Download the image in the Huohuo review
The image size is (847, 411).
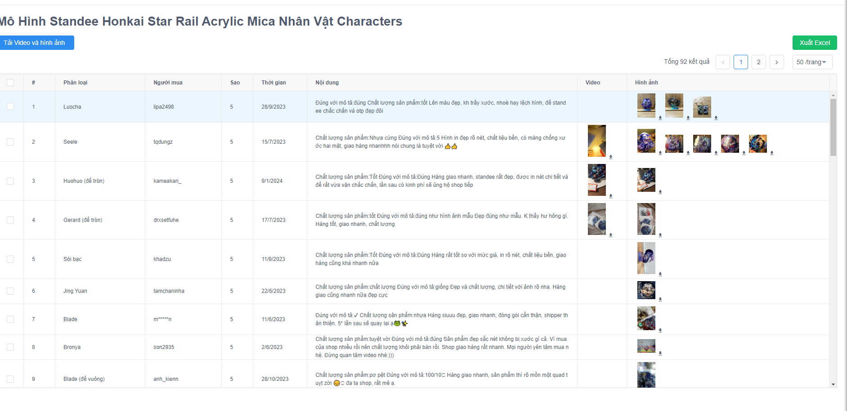(x=660, y=192)
